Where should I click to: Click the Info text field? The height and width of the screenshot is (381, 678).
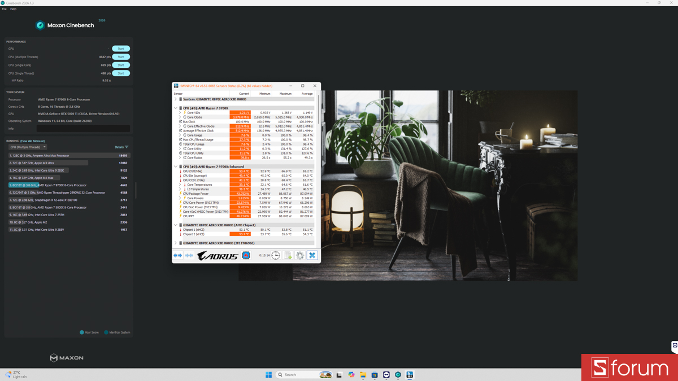click(83, 129)
